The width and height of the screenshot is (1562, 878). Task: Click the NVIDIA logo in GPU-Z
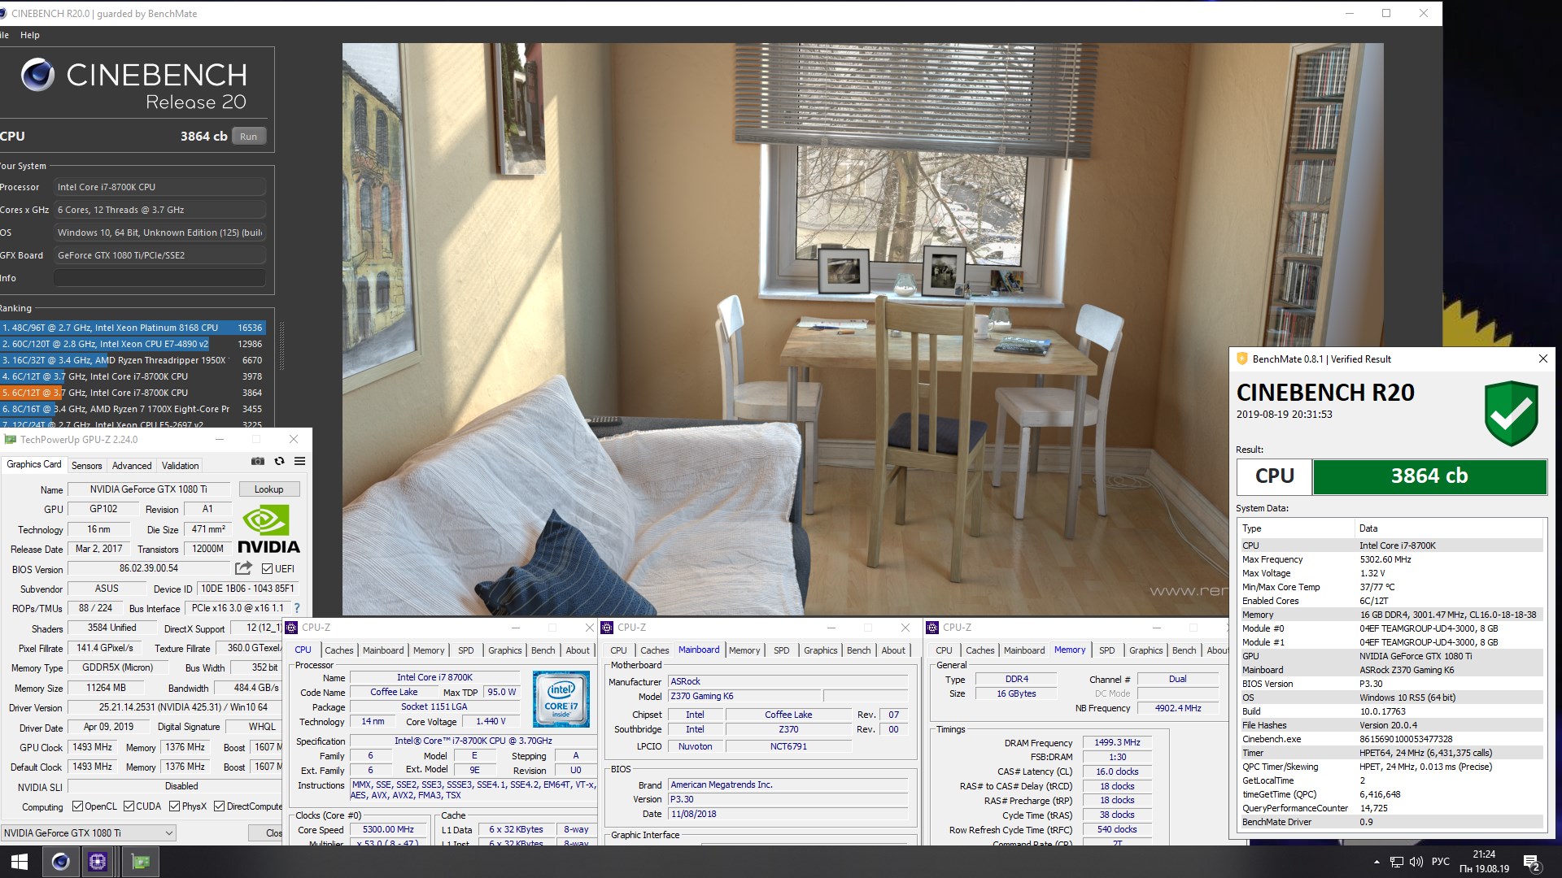click(268, 529)
